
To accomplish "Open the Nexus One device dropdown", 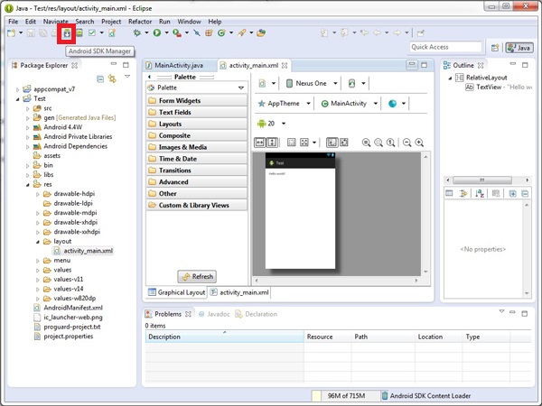I will pos(311,84).
